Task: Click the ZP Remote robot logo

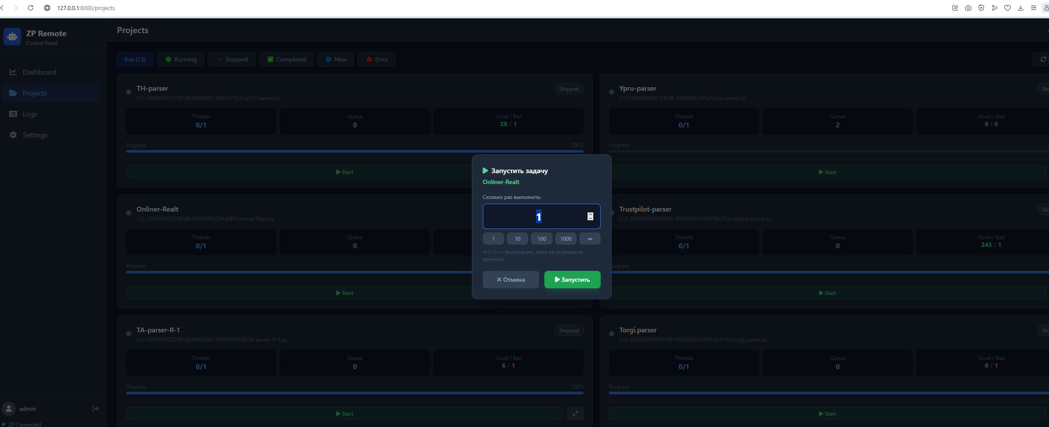Action: pos(12,37)
